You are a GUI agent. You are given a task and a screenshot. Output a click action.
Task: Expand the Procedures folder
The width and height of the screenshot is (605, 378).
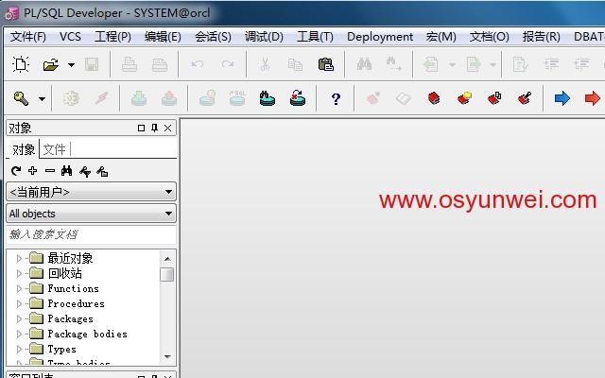[19, 304]
